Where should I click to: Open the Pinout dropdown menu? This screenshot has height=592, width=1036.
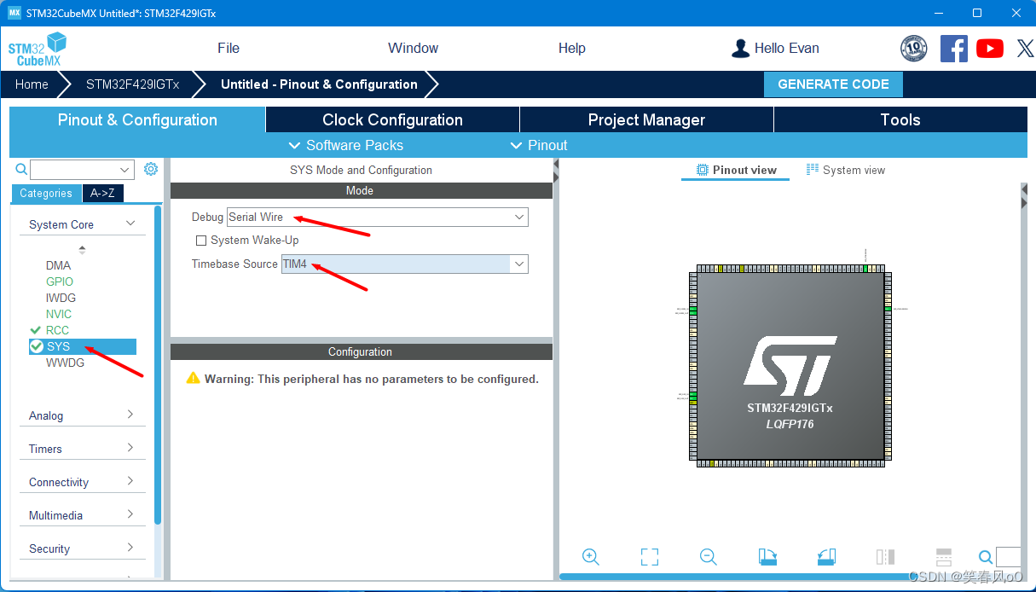pos(539,145)
